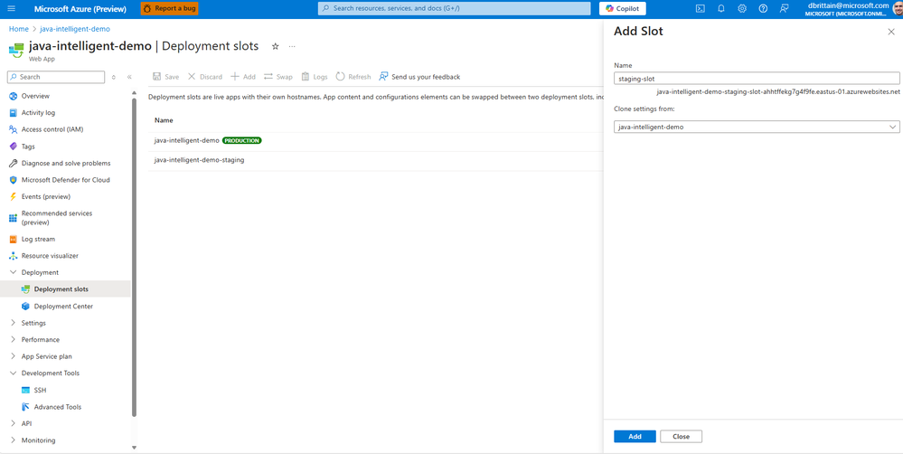
Task: Launch Cloud Shell from the top bar
Action: click(x=701, y=9)
